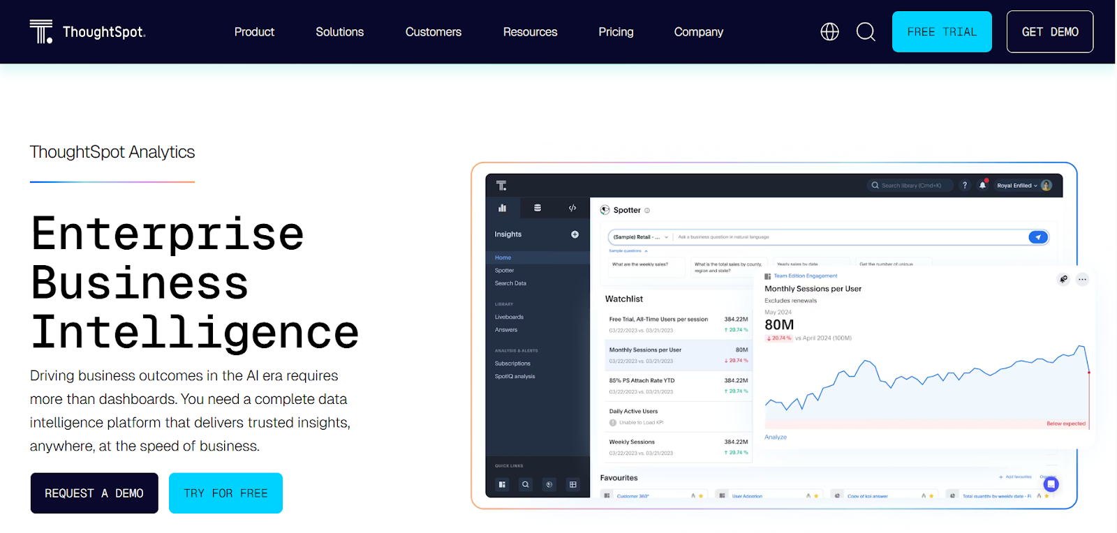Select the code Develop icon tab
Screen dimensions: 1117x533
click(x=572, y=208)
